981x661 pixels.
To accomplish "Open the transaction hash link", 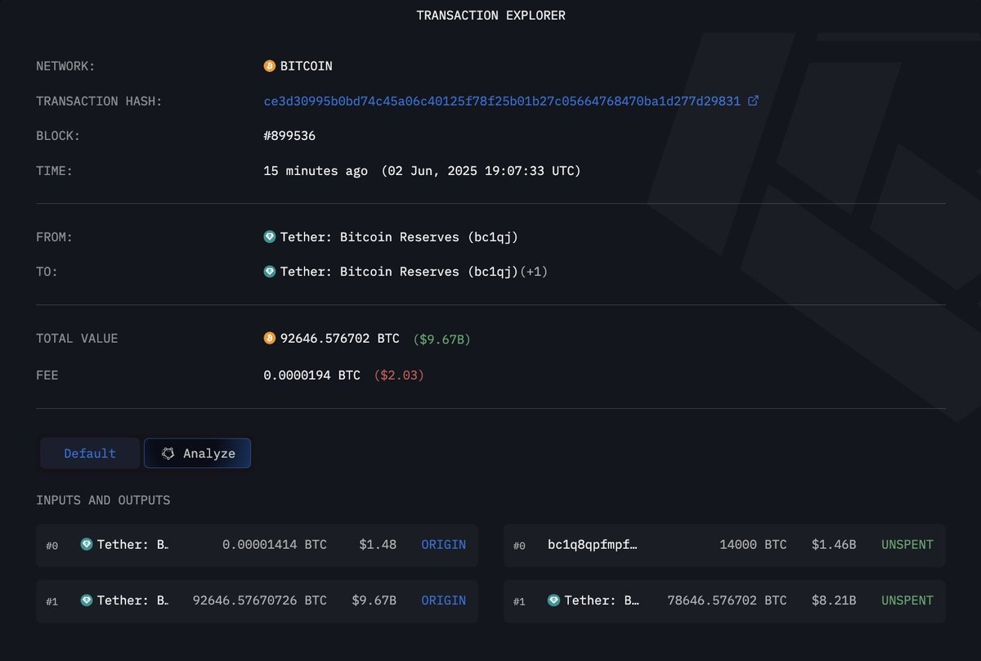I will [x=501, y=101].
